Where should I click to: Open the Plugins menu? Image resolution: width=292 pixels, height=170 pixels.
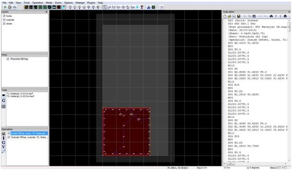coord(91,3)
